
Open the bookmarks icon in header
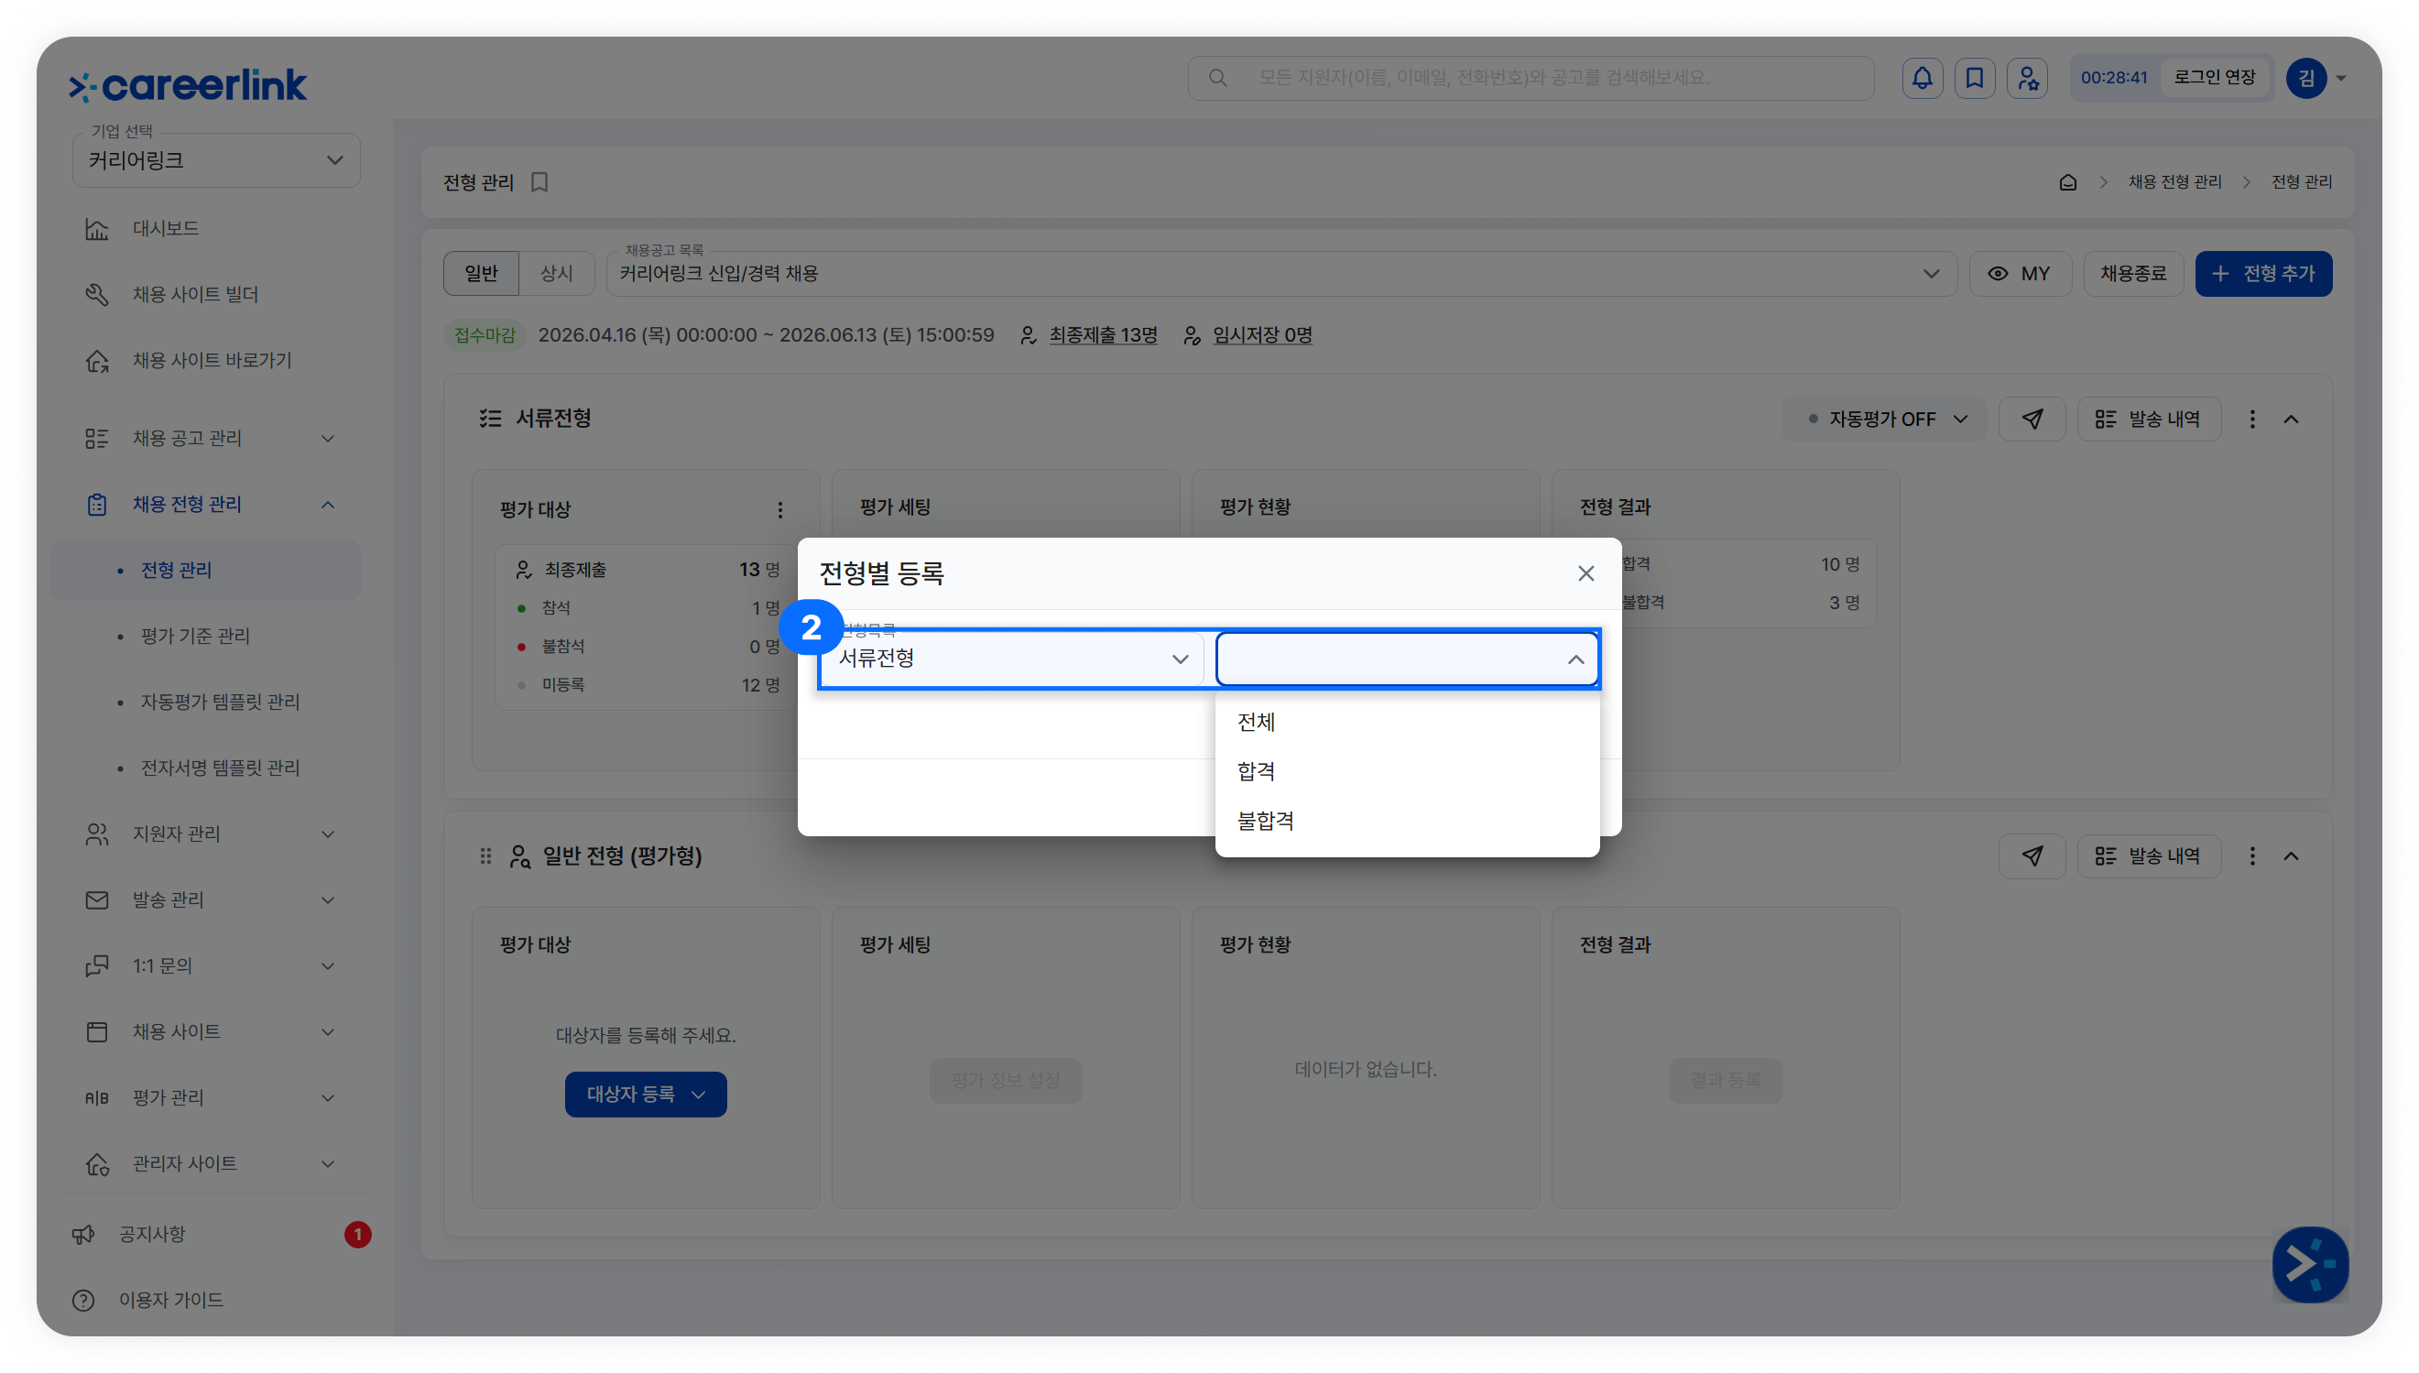click(x=1974, y=77)
